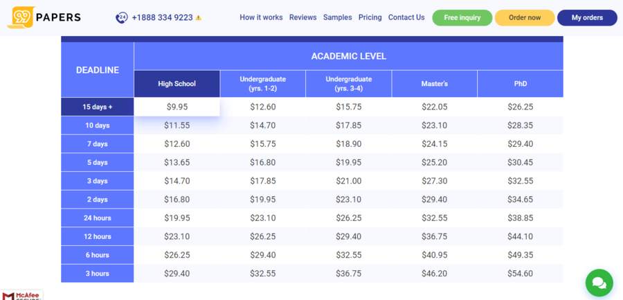Click the highlighted $9.95 price cell

pyautogui.click(x=177, y=107)
